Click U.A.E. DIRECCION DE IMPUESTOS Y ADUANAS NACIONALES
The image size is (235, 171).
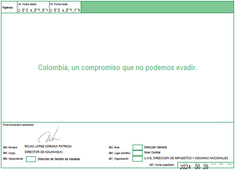[x=186, y=158]
